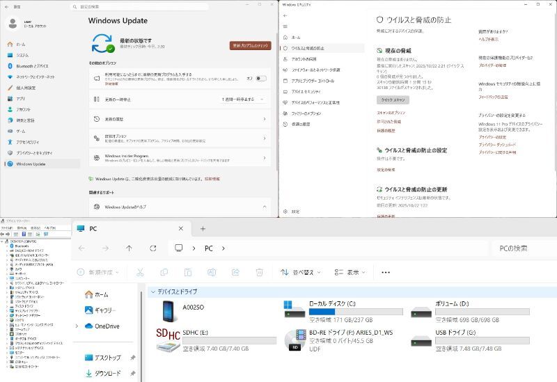Expand ディスク ドライブ in Device Manager
Image resolution: width=557 pixels, height=382 pixels.
tap(7, 306)
